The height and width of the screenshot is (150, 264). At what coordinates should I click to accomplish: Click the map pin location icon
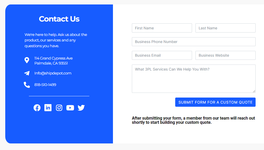27,60
